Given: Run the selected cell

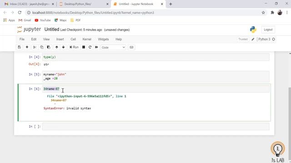Looking at the screenshot, I should tap(74, 47).
